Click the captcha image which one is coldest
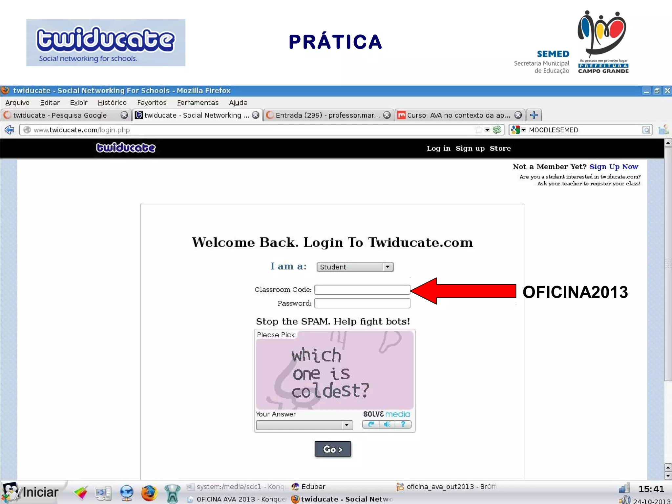The width and height of the screenshot is (672, 504). click(x=335, y=370)
